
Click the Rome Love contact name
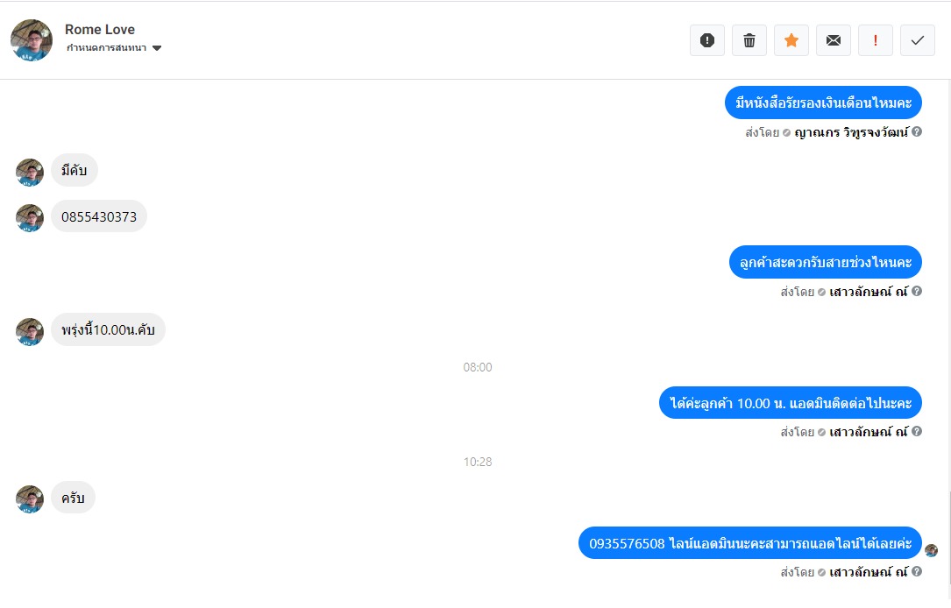99,29
